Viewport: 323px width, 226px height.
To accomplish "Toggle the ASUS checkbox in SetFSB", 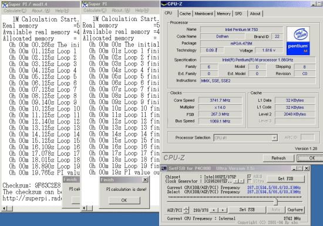I will click(249, 176).
